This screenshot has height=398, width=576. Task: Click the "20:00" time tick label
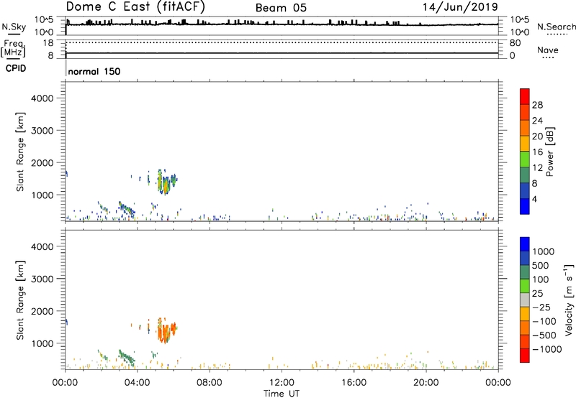[x=426, y=383]
